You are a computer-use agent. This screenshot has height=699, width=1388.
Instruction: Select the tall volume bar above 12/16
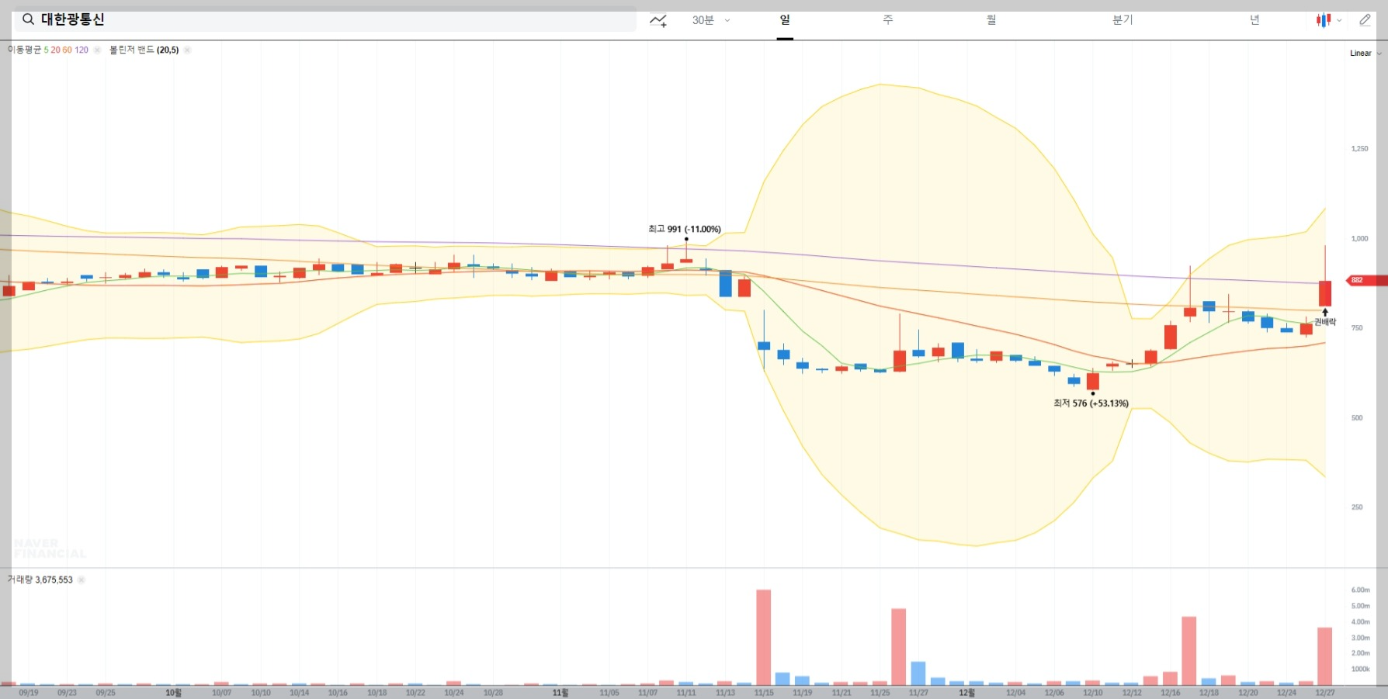click(x=1189, y=651)
